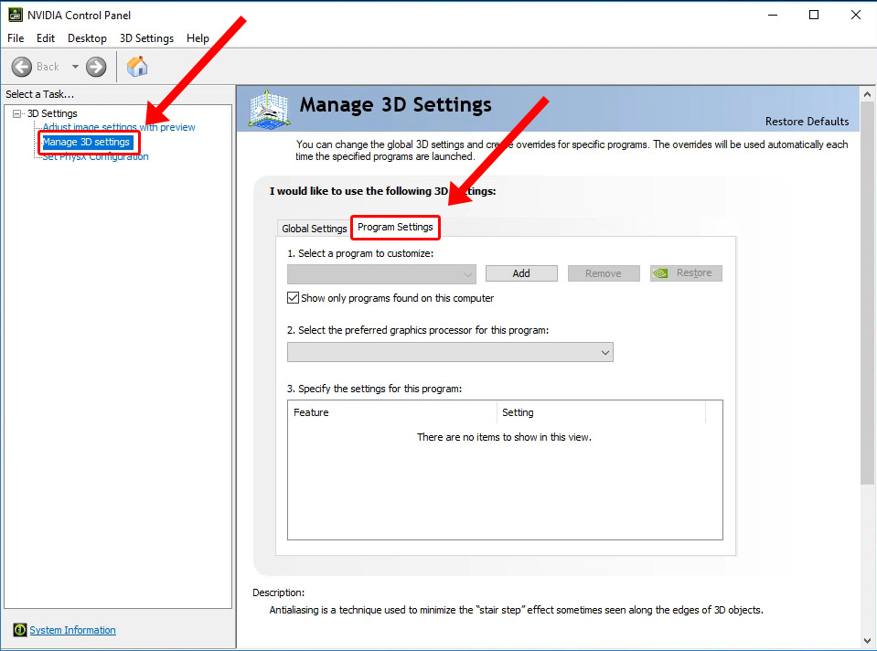
Task: Minimize the NVIDIA Control Panel window
Action: 773,16
